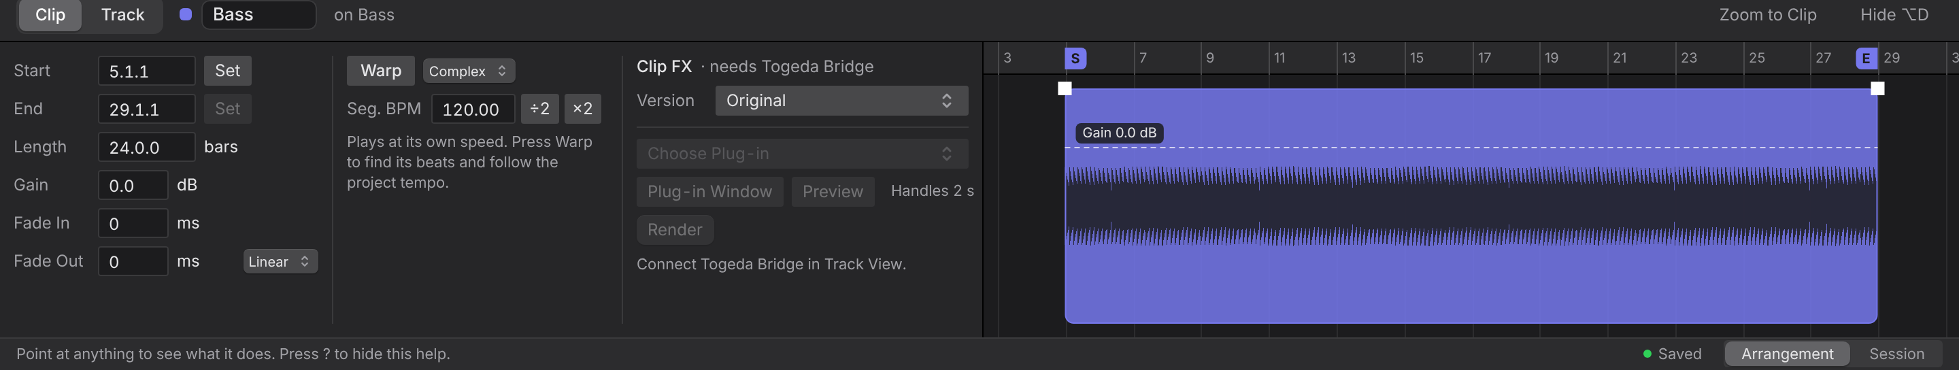Open the Linear fade curve dropdown
This screenshot has height=370, width=1959.
[x=280, y=261]
